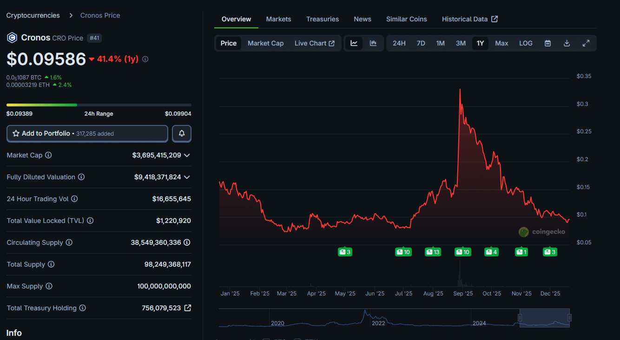Expand the Market Cap breakdown chevron

(187, 155)
